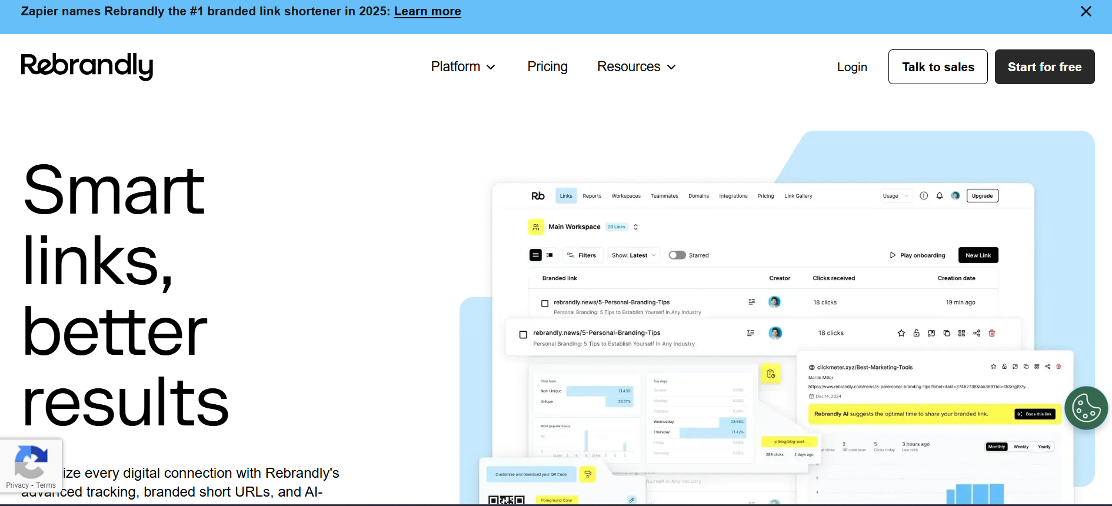Open the reCAPTCHA Terms link
The image size is (1112, 506).
pos(46,485)
